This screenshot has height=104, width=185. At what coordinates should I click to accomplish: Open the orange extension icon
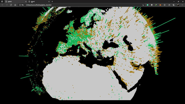tap(160, 5)
